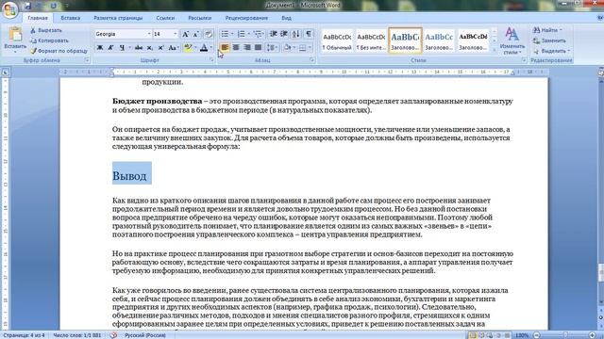This screenshot has width=604, height=339.
Task: Change language via Русский (Россия)
Action: [145, 335]
